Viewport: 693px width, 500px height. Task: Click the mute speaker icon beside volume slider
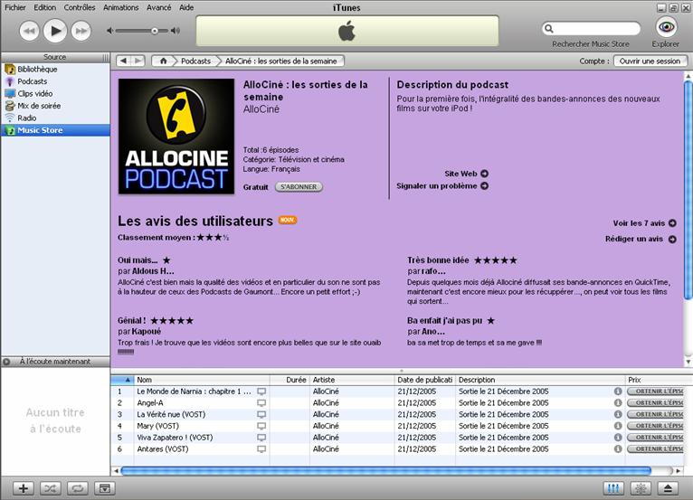click(x=110, y=31)
